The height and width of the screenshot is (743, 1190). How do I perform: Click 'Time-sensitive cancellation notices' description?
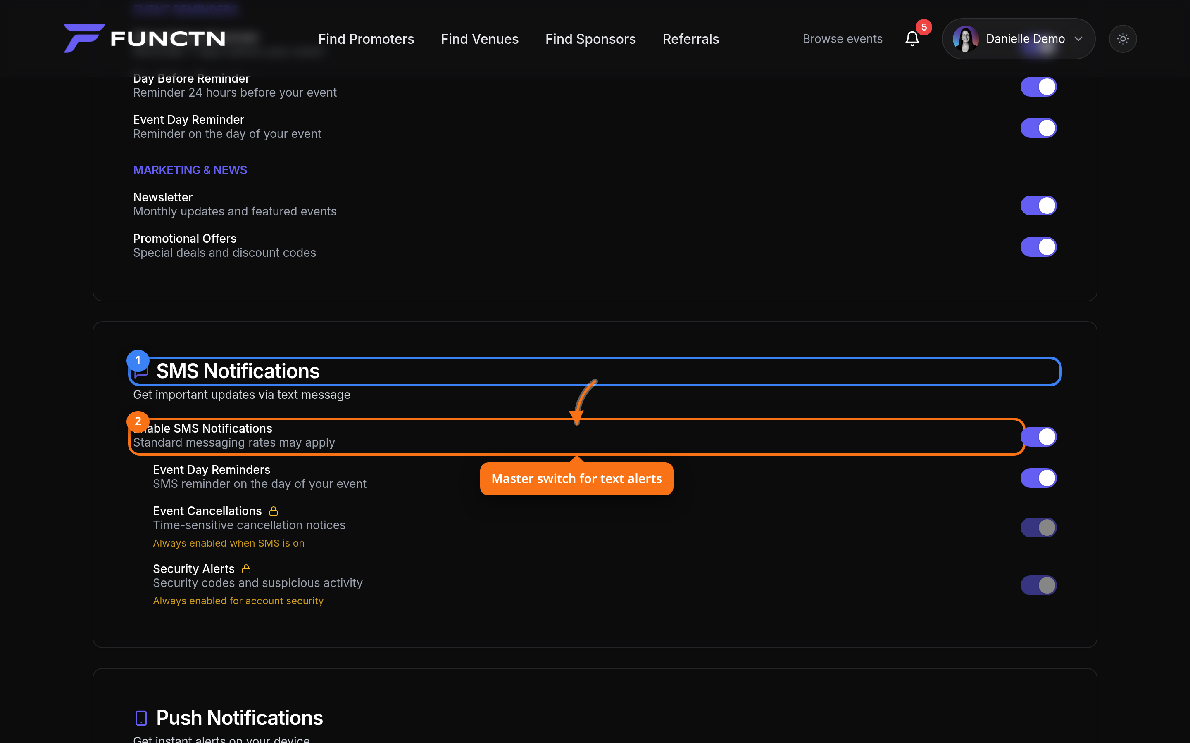pos(249,525)
